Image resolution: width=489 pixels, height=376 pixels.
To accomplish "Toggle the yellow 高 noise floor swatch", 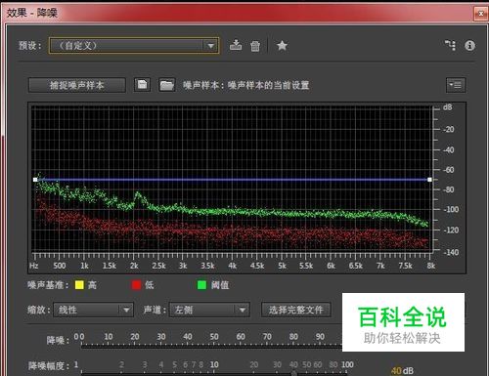I will click(x=79, y=285).
